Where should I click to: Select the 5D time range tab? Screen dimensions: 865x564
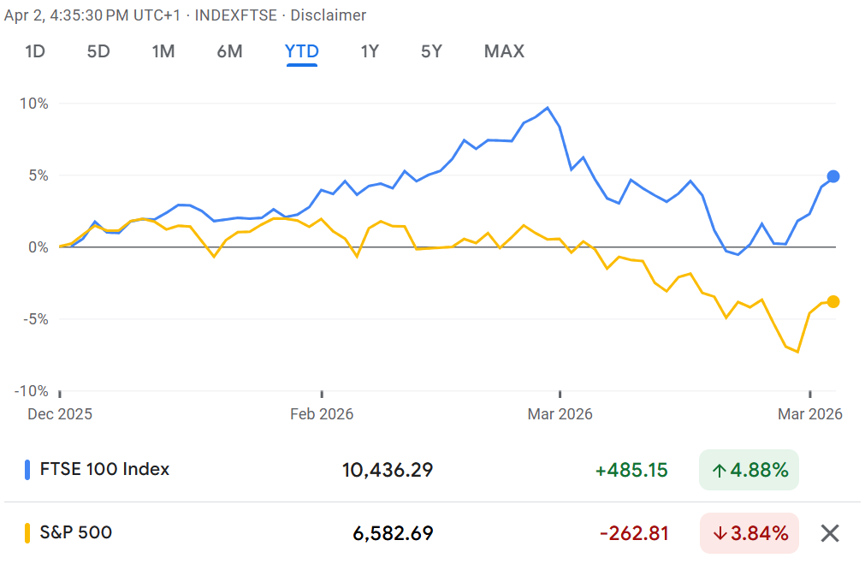click(x=98, y=51)
